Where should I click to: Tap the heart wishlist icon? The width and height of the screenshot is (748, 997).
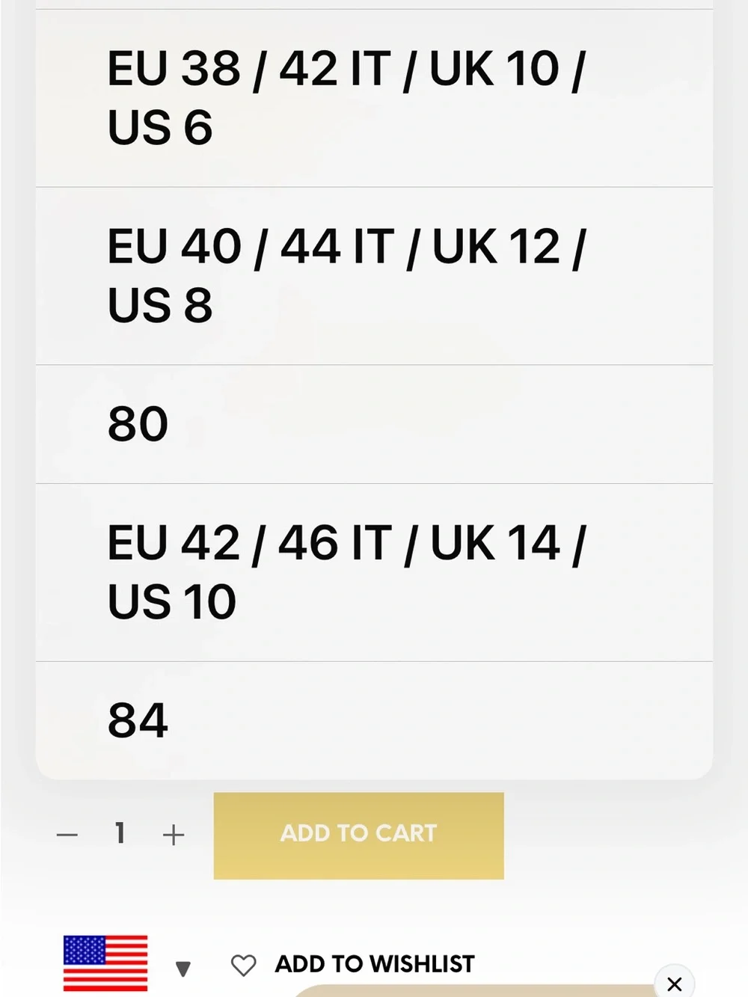(243, 965)
